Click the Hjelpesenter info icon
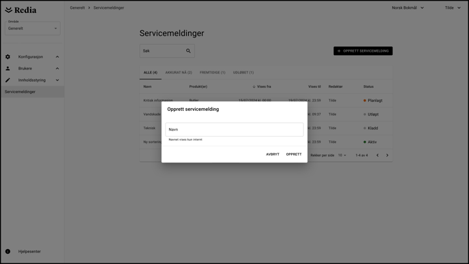Image resolution: width=469 pixels, height=264 pixels. pyautogui.click(x=7, y=252)
